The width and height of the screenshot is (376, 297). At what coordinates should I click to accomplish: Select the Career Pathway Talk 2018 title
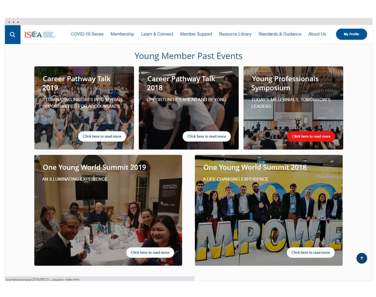181,83
